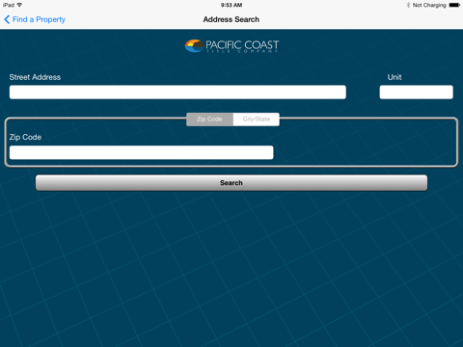The height and width of the screenshot is (347, 463).
Task: Tap the Zip Code field label
Action: 25,137
